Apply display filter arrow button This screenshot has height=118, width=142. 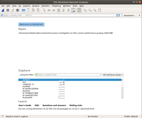(x=118, y=15)
